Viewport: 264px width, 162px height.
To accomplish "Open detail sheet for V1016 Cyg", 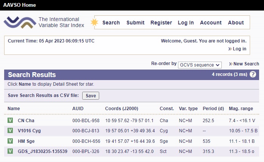I will (29, 131).
